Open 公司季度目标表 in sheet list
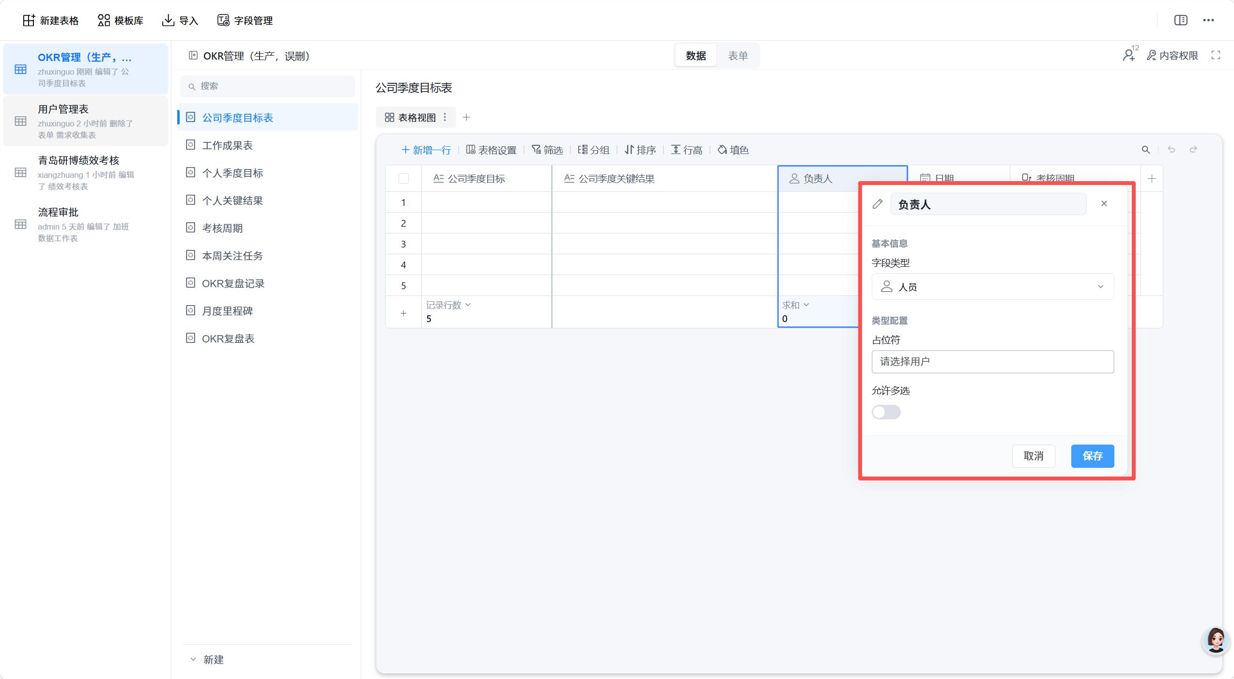The height and width of the screenshot is (679, 1234). pos(267,117)
